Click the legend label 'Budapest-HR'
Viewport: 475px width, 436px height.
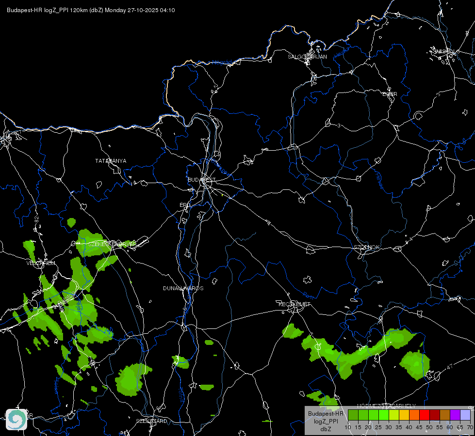pos(326,414)
